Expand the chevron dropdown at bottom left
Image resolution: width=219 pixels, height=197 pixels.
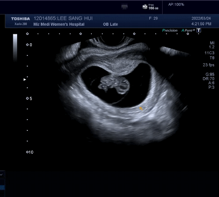click(x=2, y=175)
